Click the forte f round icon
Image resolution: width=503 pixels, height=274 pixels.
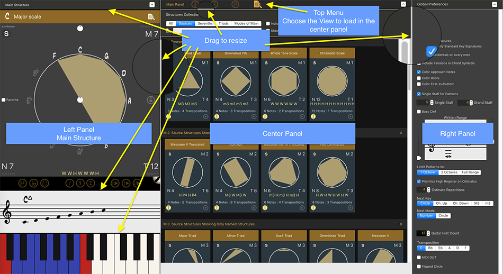point(69,183)
